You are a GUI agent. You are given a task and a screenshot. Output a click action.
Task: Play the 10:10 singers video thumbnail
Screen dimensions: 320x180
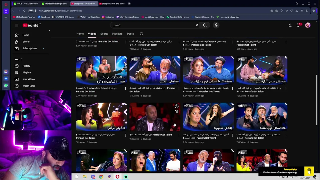coord(262,117)
